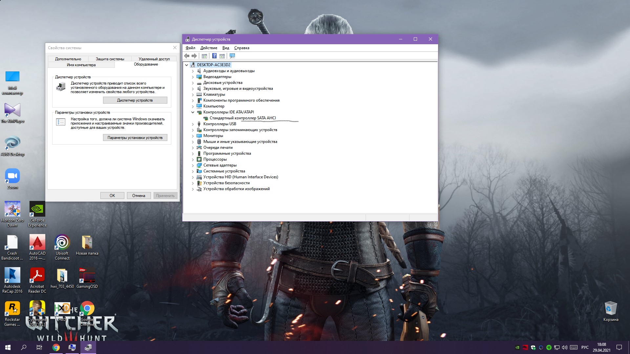Click Scan for hardware changes toolbar icon

[x=232, y=56]
